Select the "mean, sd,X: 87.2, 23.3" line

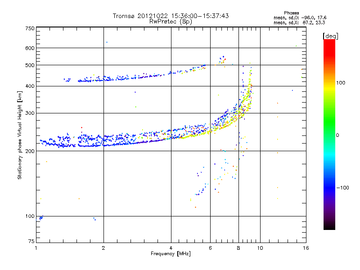click(x=299, y=22)
